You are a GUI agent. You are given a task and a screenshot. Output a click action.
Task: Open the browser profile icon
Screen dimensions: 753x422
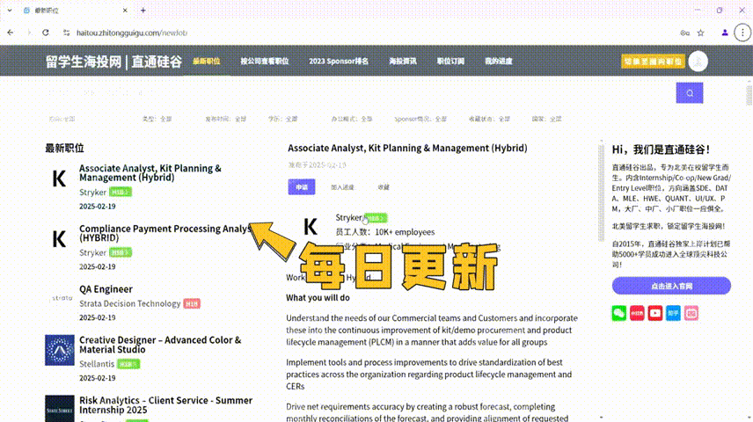pyautogui.click(x=725, y=33)
